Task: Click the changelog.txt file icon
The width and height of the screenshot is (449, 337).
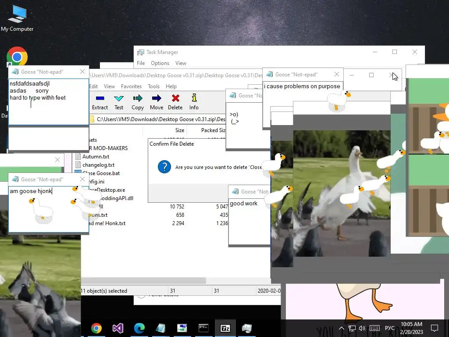Action: [78, 165]
